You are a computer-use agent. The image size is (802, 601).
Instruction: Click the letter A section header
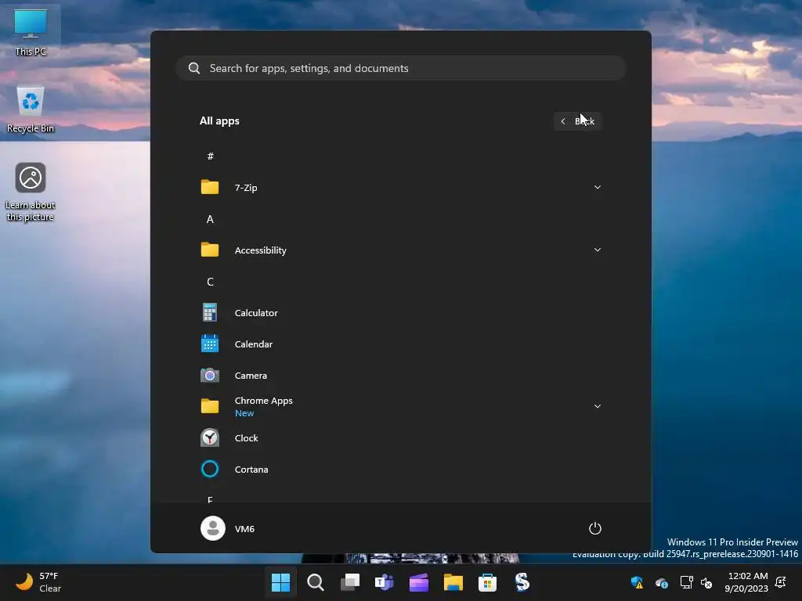click(x=210, y=219)
